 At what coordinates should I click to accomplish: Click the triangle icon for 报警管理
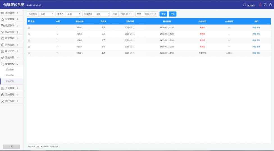point(3,19)
